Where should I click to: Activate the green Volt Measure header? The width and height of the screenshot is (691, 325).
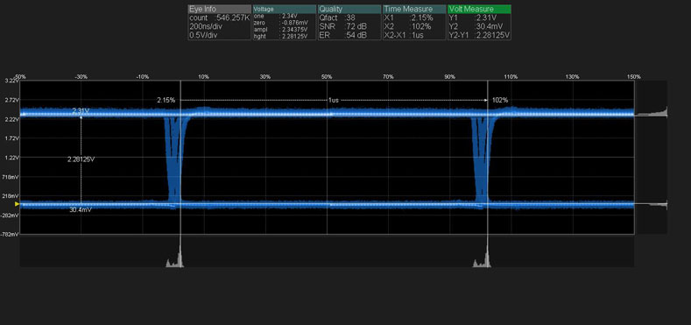(479, 9)
